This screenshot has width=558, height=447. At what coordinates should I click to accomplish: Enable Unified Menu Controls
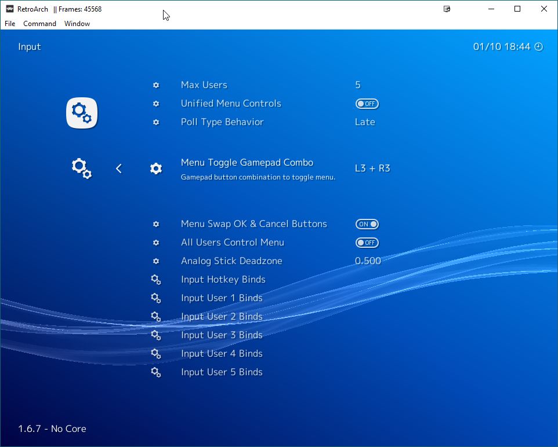[x=368, y=104]
